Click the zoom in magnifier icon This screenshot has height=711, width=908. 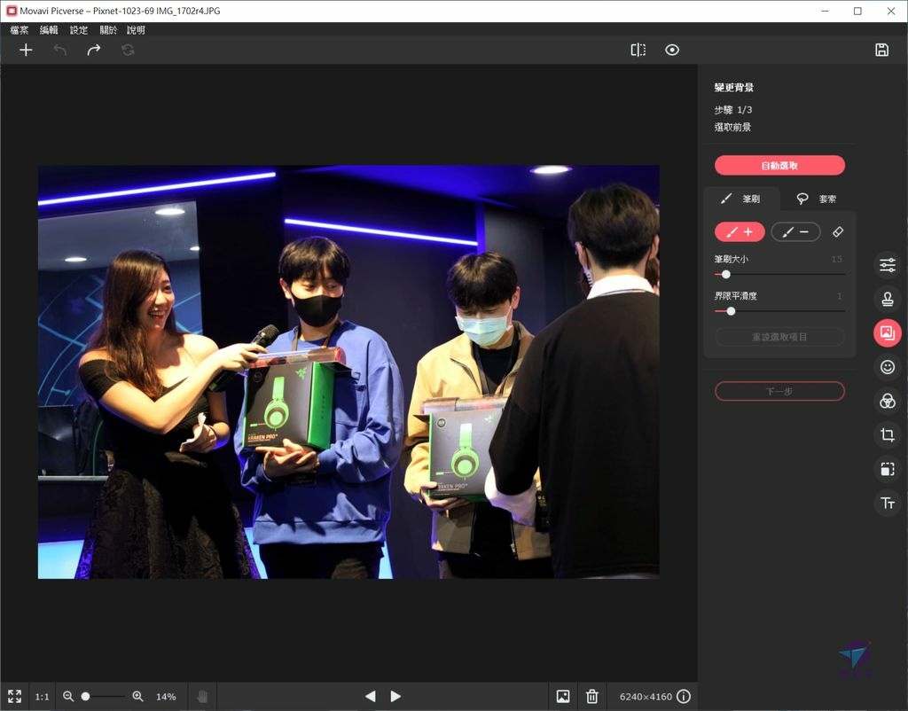[x=137, y=697]
